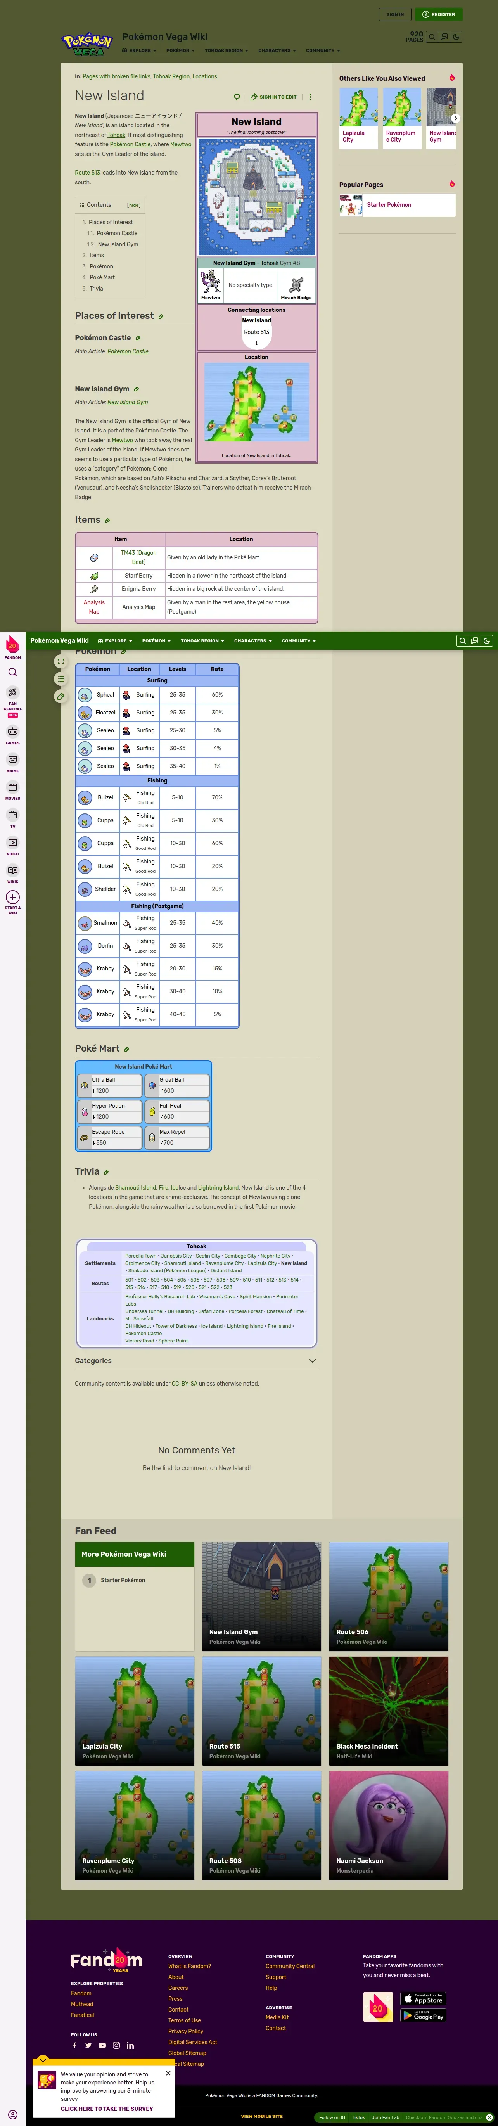This screenshot has width=498, height=2126.
Task: Open the Fandom home logo in sidebar
Action: pyautogui.click(x=12, y=646)
